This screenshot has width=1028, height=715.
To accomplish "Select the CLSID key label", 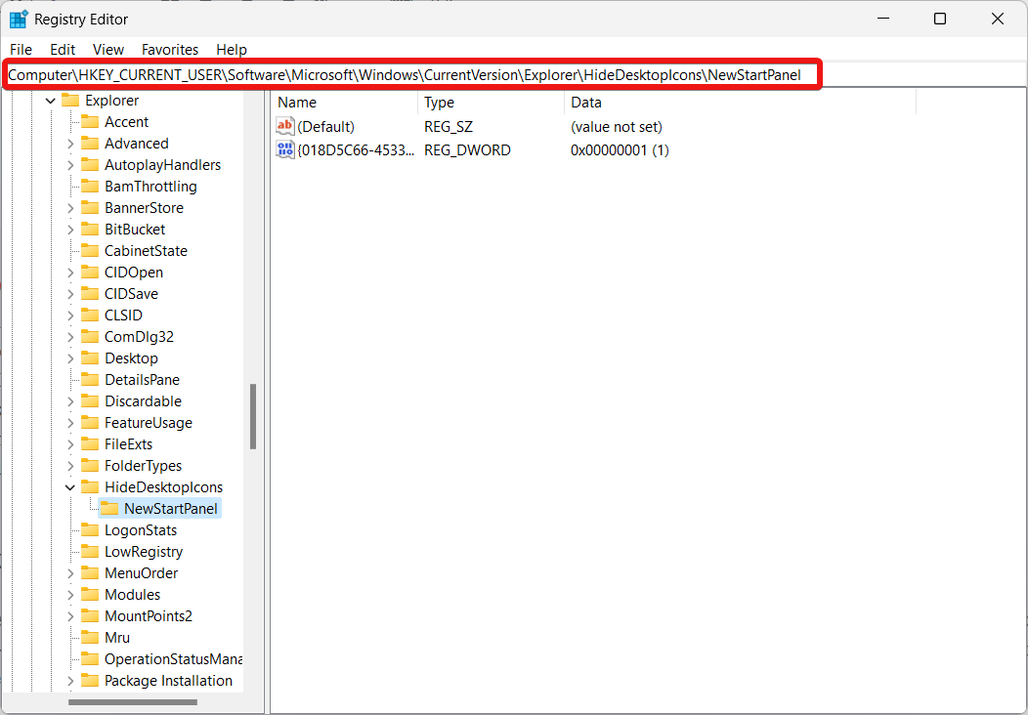I will (x=123, y=315).
